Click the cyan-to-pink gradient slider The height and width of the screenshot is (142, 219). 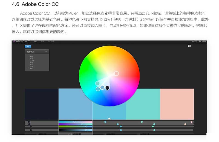(76, 122)
